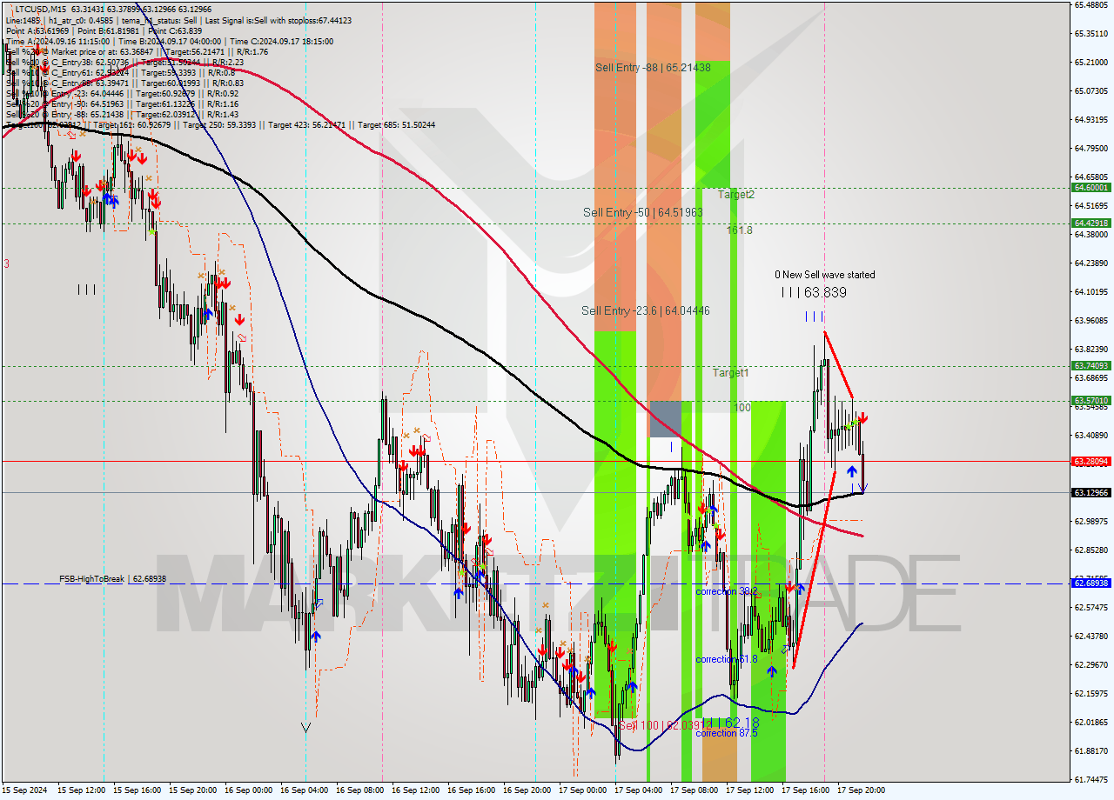The image size is (1114, 800).
Task: Click the 65.48005 price axis value
Action: [x=1091, y=4]
